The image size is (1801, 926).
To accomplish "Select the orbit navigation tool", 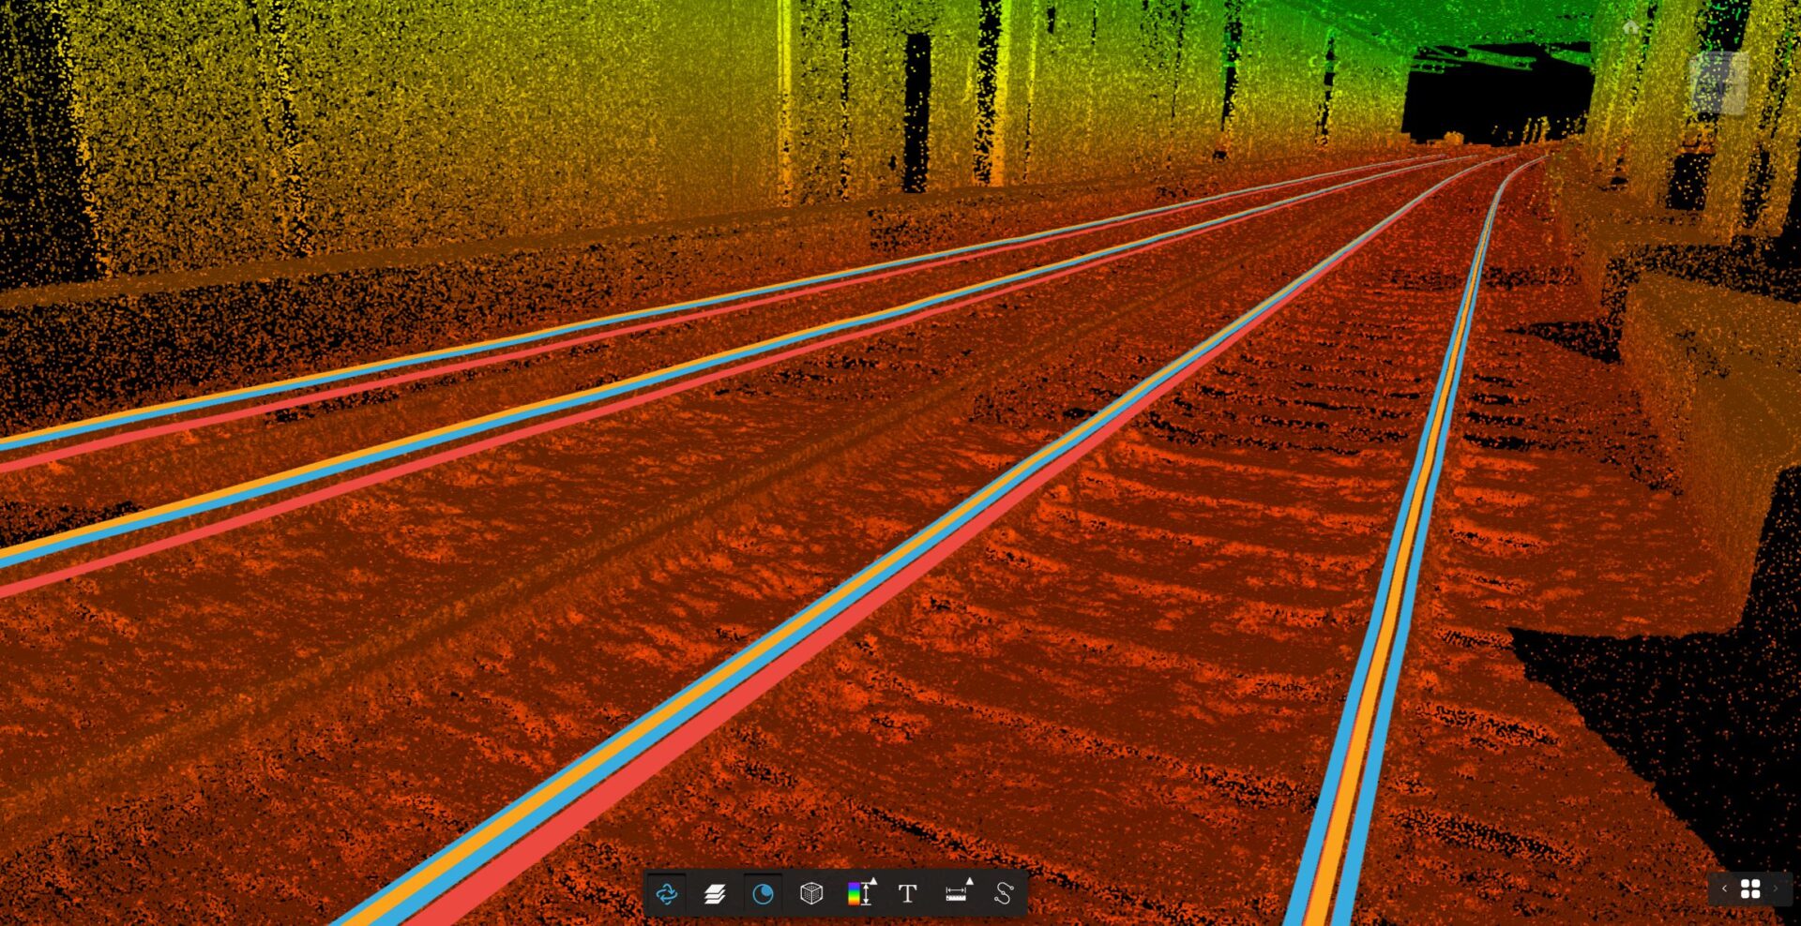I will coord(667,895).
